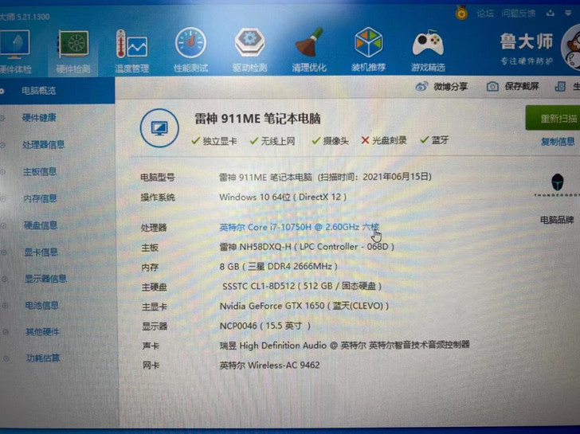This screenshot has height=434, width=580.
Task: Open 硬件体检 hardware checkup icon
Action: [14, 45]
